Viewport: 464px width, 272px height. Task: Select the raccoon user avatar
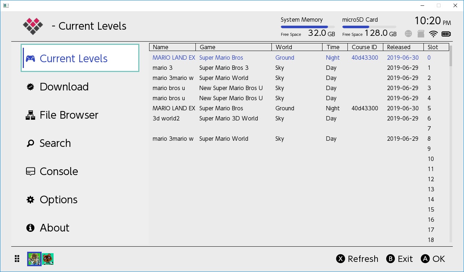tap(48, 259)
